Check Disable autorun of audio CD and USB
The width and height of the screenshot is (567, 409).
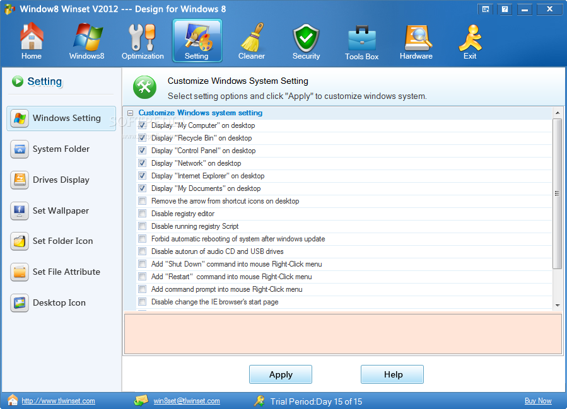pyautogui.click(x=143, y=251)
